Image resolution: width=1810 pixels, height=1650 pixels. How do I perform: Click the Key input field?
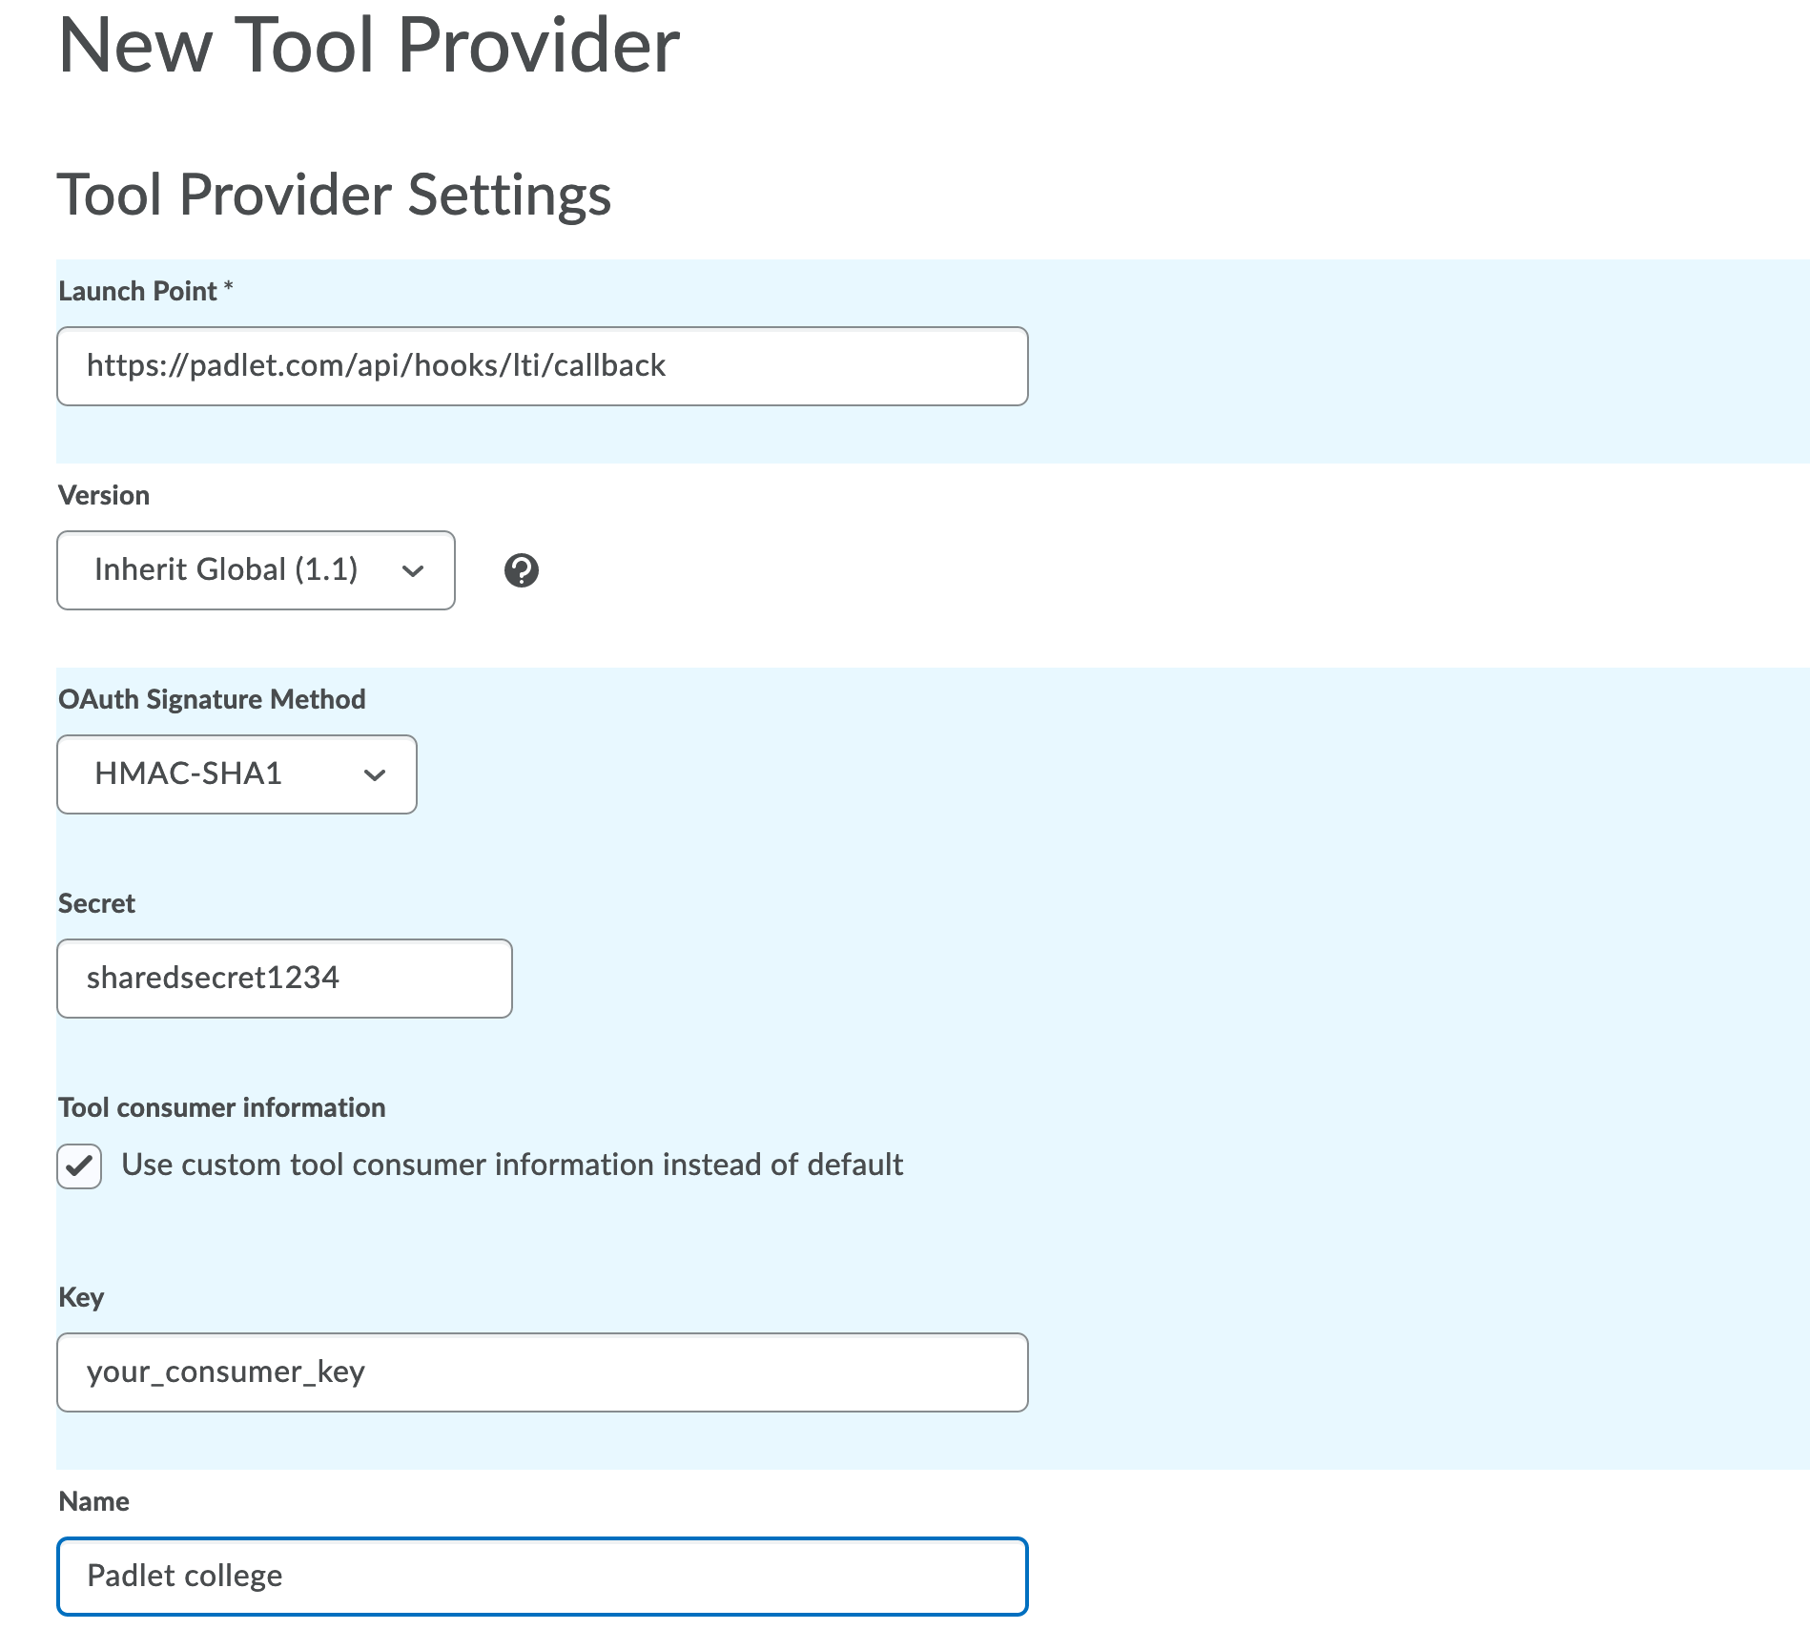(x=543, y=1372)
